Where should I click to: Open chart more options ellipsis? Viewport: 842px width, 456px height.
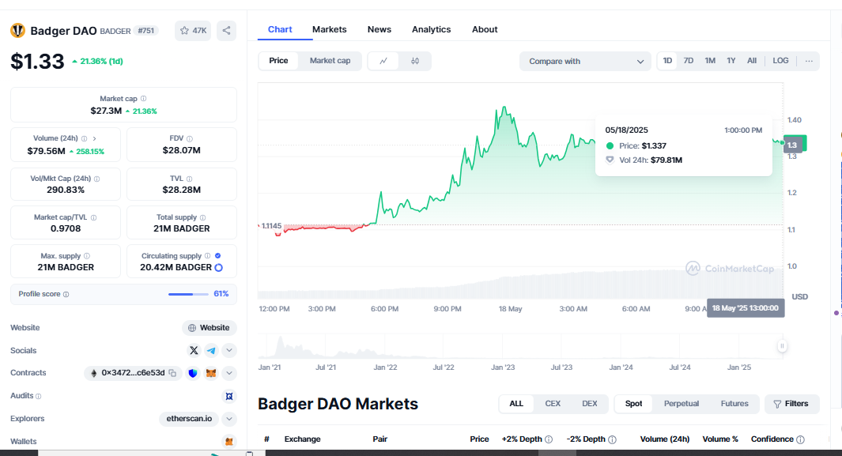point(809,61)
